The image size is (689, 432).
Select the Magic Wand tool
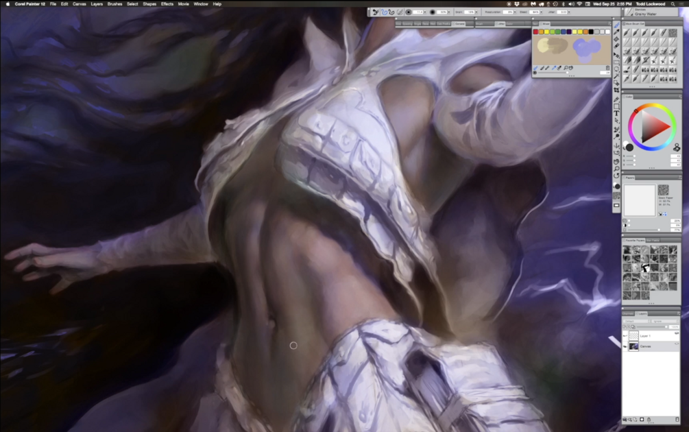coord(616,76)
